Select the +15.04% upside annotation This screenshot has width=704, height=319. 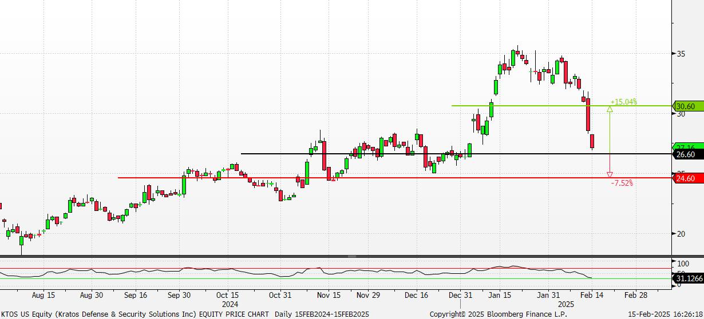(623, 102)
